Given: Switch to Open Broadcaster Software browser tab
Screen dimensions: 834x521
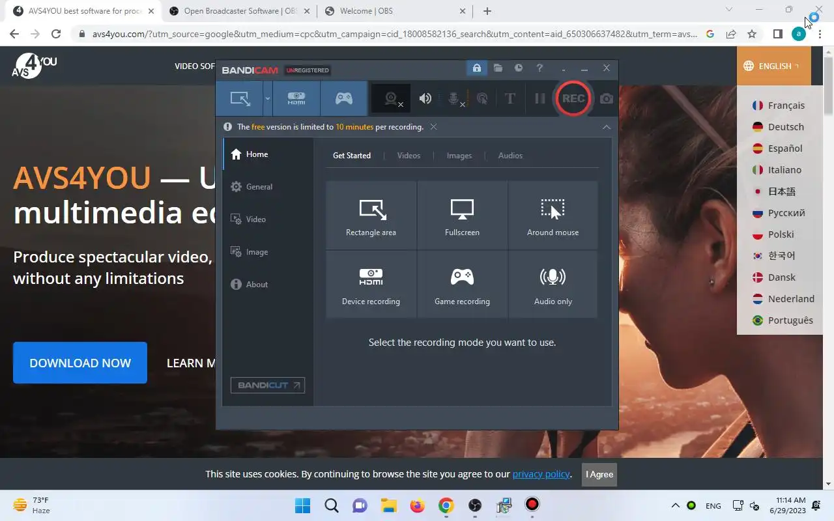Looking at the screenshot, I should point(238,11).
